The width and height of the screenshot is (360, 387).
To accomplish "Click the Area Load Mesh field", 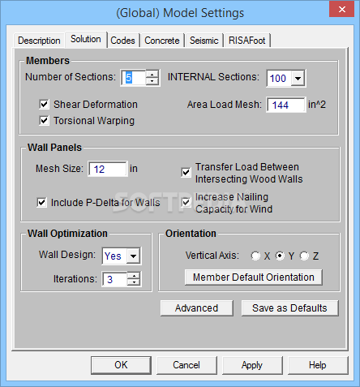I will coord(286,105).
